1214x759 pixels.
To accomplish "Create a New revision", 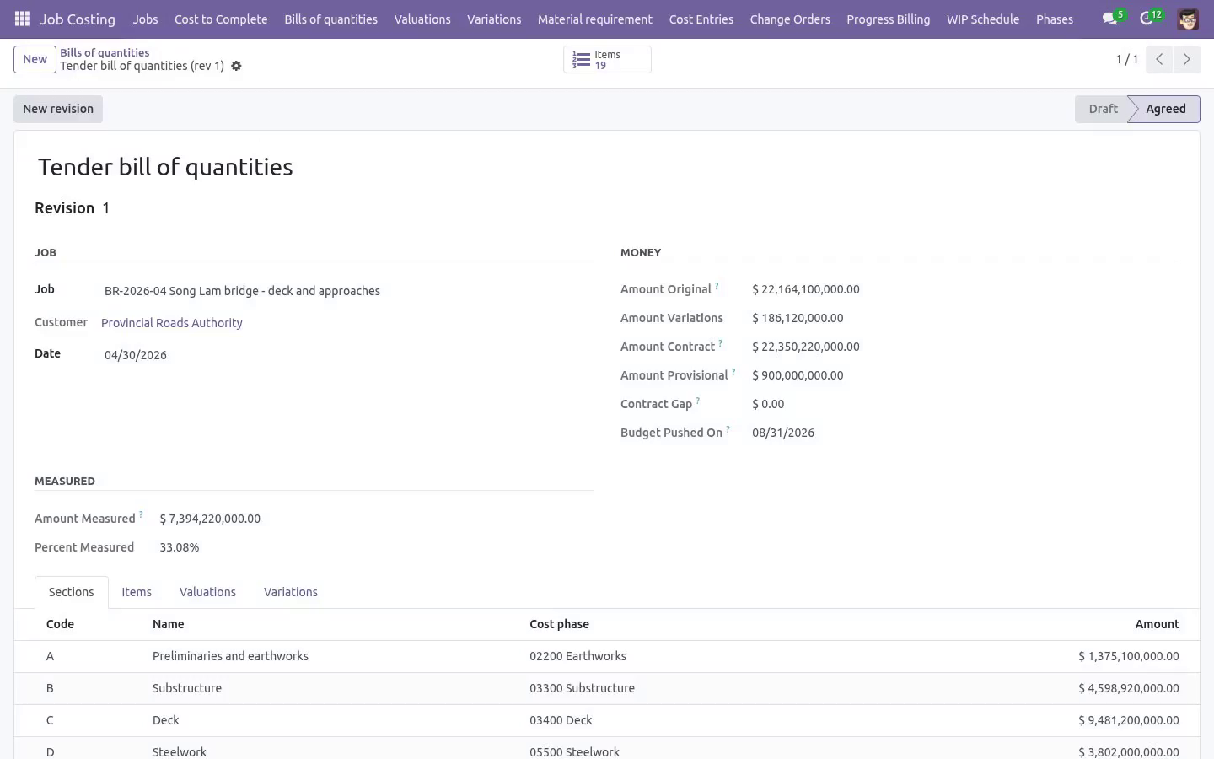I will point(58,109).
